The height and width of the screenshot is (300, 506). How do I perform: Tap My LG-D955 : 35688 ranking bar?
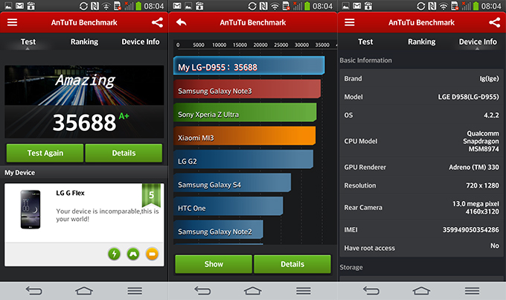pos(249,66)
